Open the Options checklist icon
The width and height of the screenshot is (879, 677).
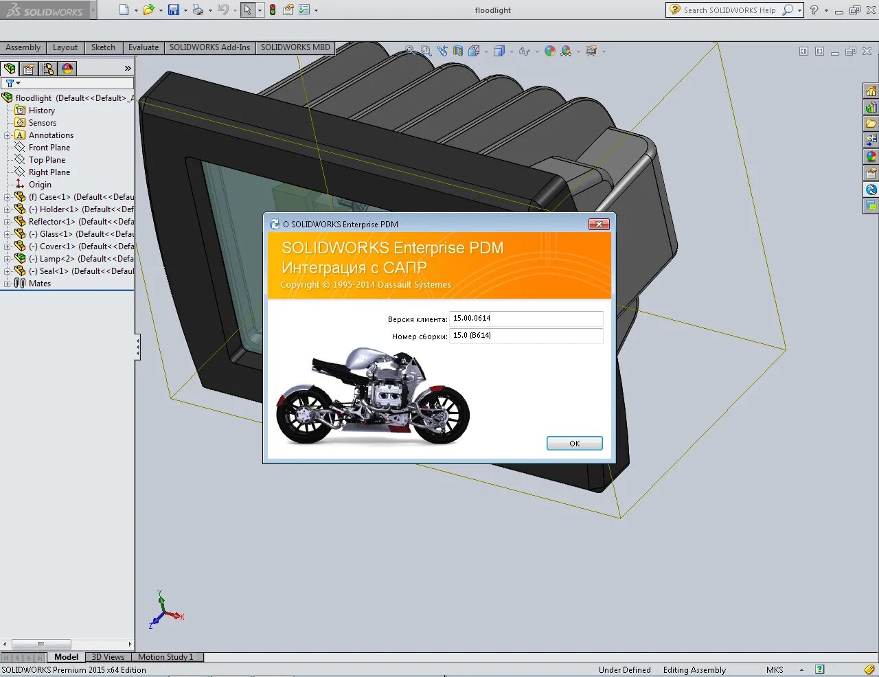pyautogui.click(x=304, y=10)
